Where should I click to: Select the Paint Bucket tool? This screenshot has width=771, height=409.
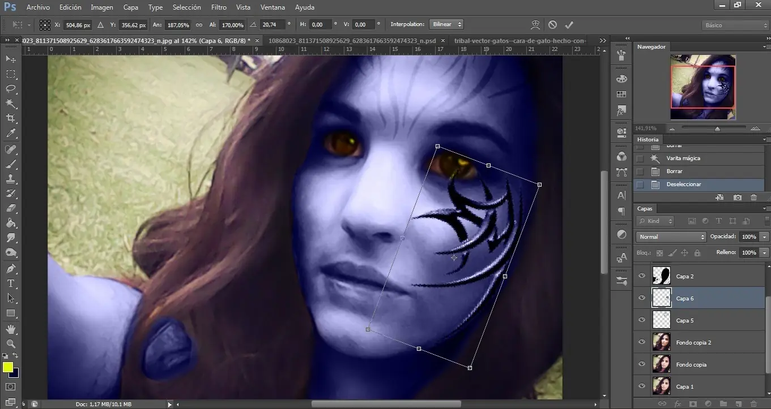(x=11, y=223)
